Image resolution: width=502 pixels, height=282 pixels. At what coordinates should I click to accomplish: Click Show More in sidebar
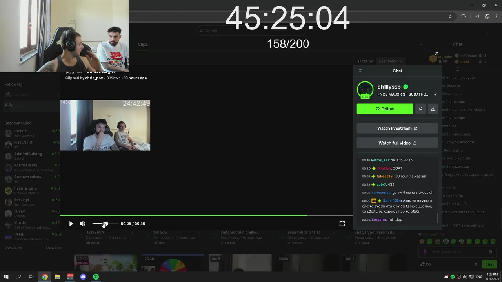coord(13,248)
